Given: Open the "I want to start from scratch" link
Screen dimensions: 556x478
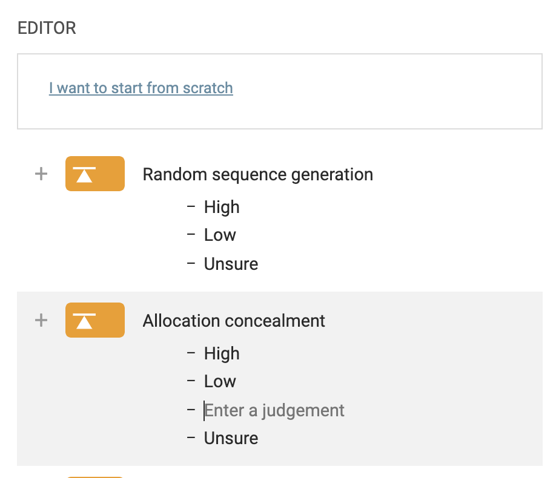Looking at the screenshot, I should (x=141, y=88).
